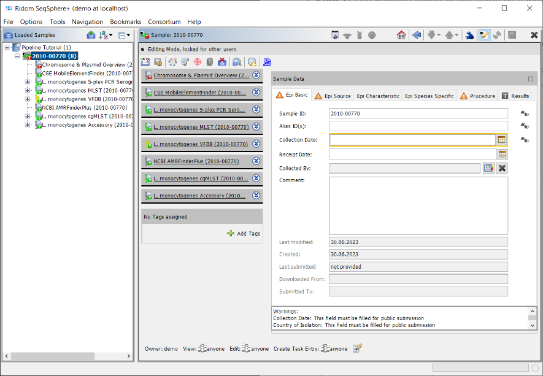Click the home icon in the top toolbar

pyautogui.click(x=402, y=35)
